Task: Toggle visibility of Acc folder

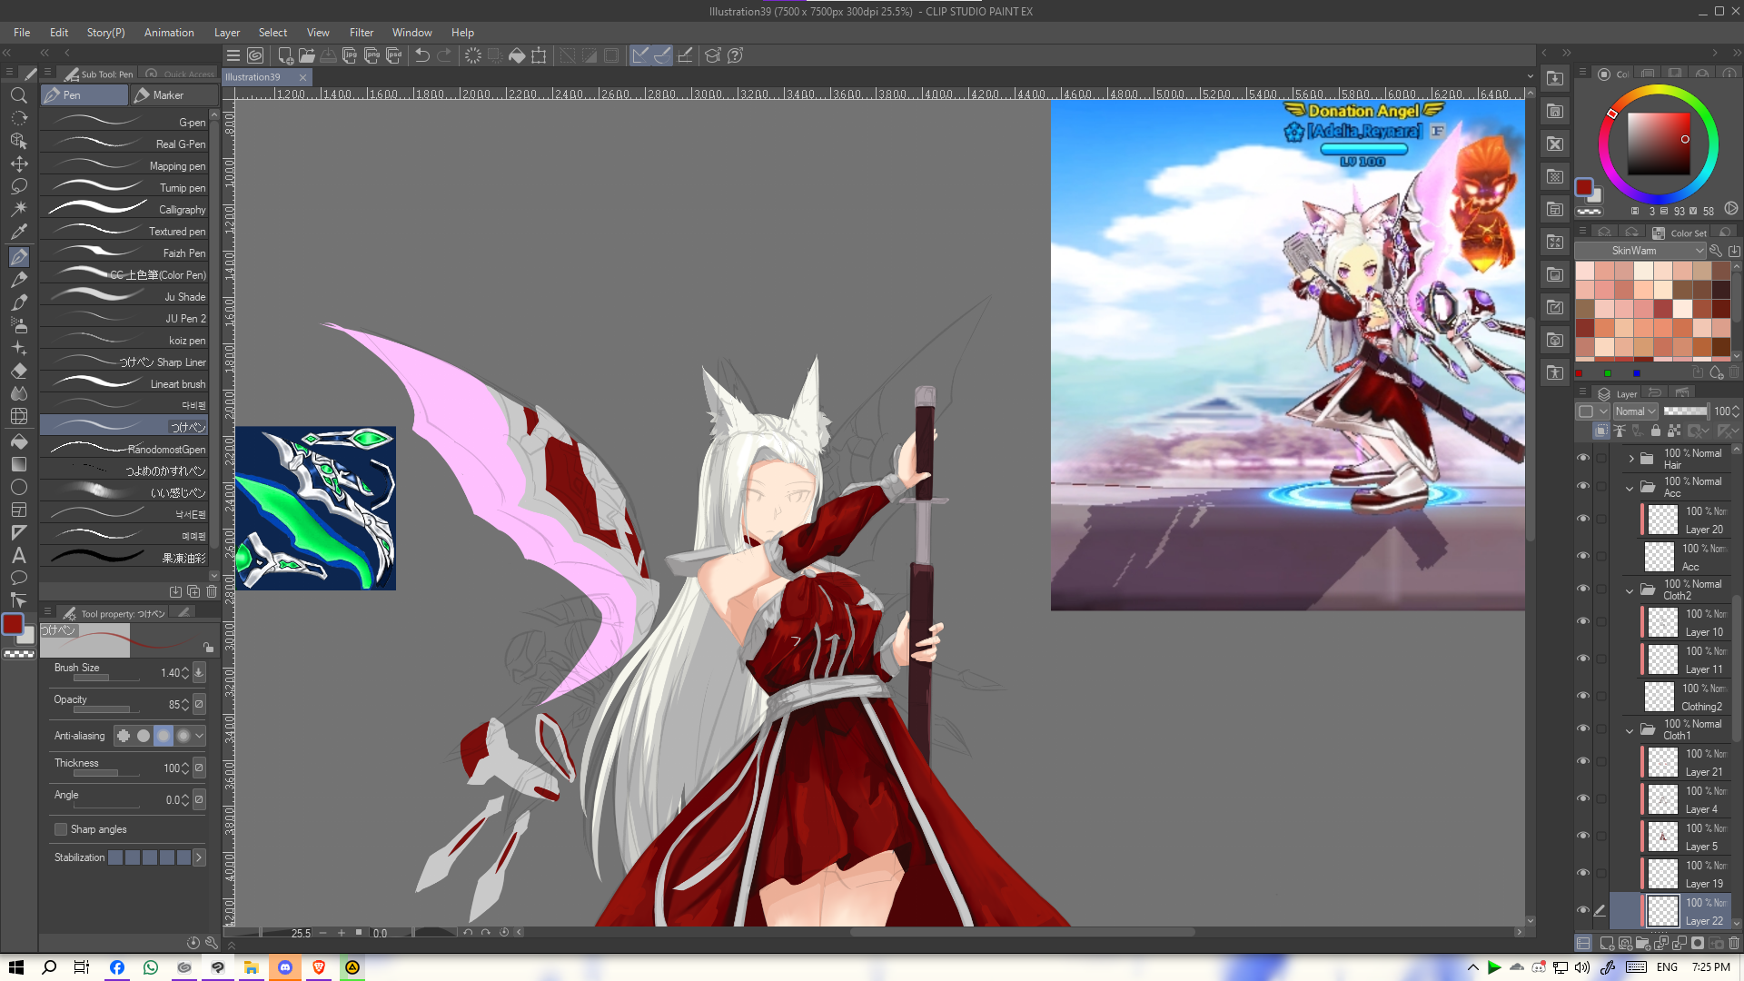Action: pyautogui.click(x=1583, y=487)
